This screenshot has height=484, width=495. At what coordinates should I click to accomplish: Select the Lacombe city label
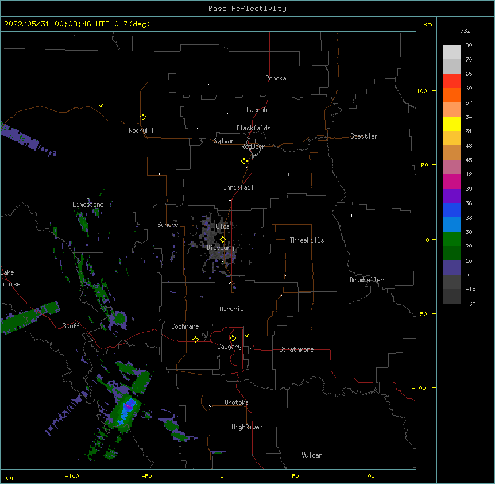click(x=258, y=110)
